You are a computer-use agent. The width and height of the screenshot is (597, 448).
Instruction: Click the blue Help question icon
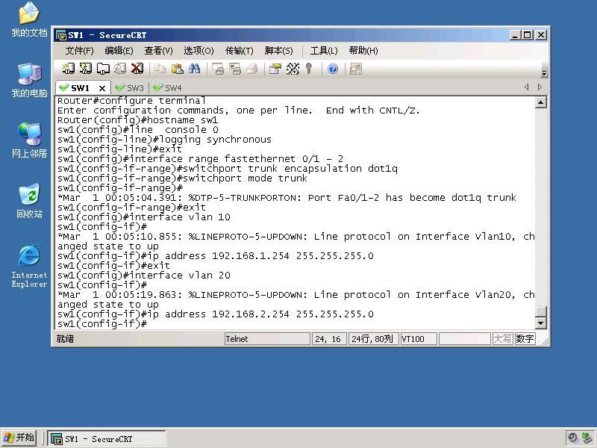pyautogui.click(x=333, y=69)
